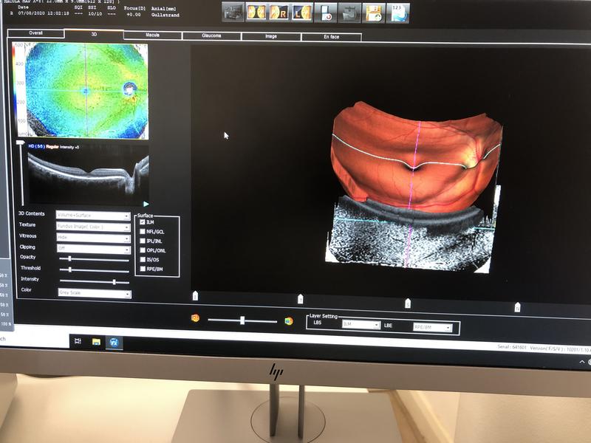Click the Intensity slider handle
Image resolution: width=591 pixels, height=443 pixels.
[114, 281]
